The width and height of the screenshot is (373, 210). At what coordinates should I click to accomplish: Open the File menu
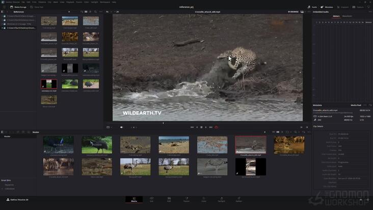coord(23,2)
